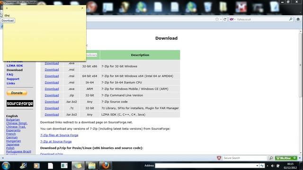Click the sourceforge logo badge
This screenshot has width=303, height=170.
click(20, 103)
